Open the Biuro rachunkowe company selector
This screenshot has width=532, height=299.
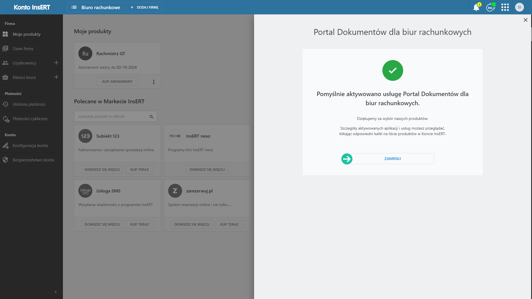coord(95,7)
